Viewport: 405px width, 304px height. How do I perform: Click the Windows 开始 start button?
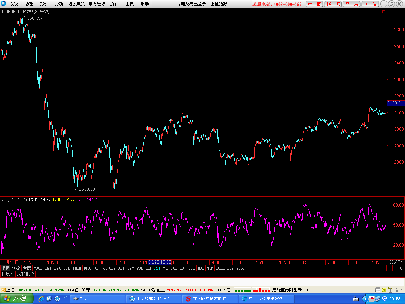click(x=17, y=299)
